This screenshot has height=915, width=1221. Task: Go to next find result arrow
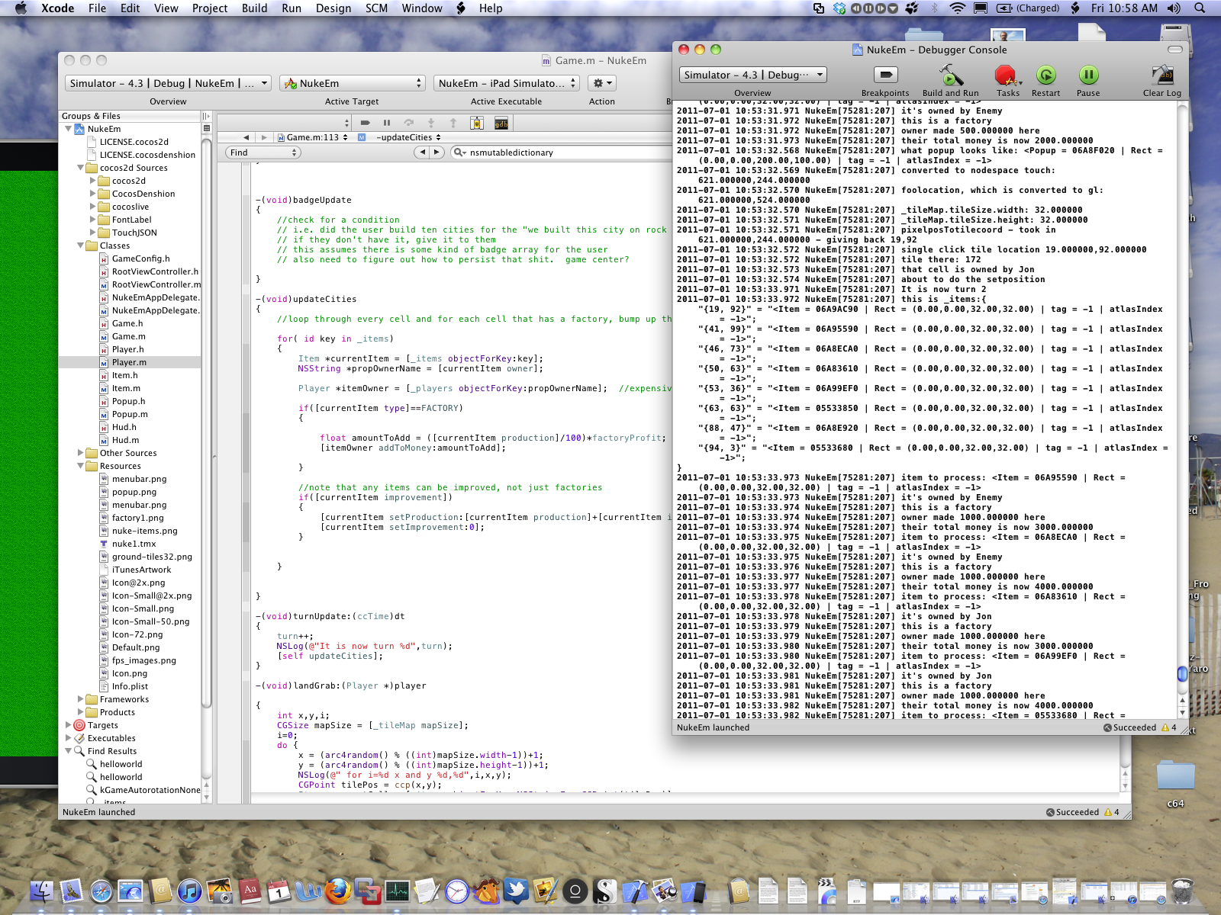coord(437,152)
